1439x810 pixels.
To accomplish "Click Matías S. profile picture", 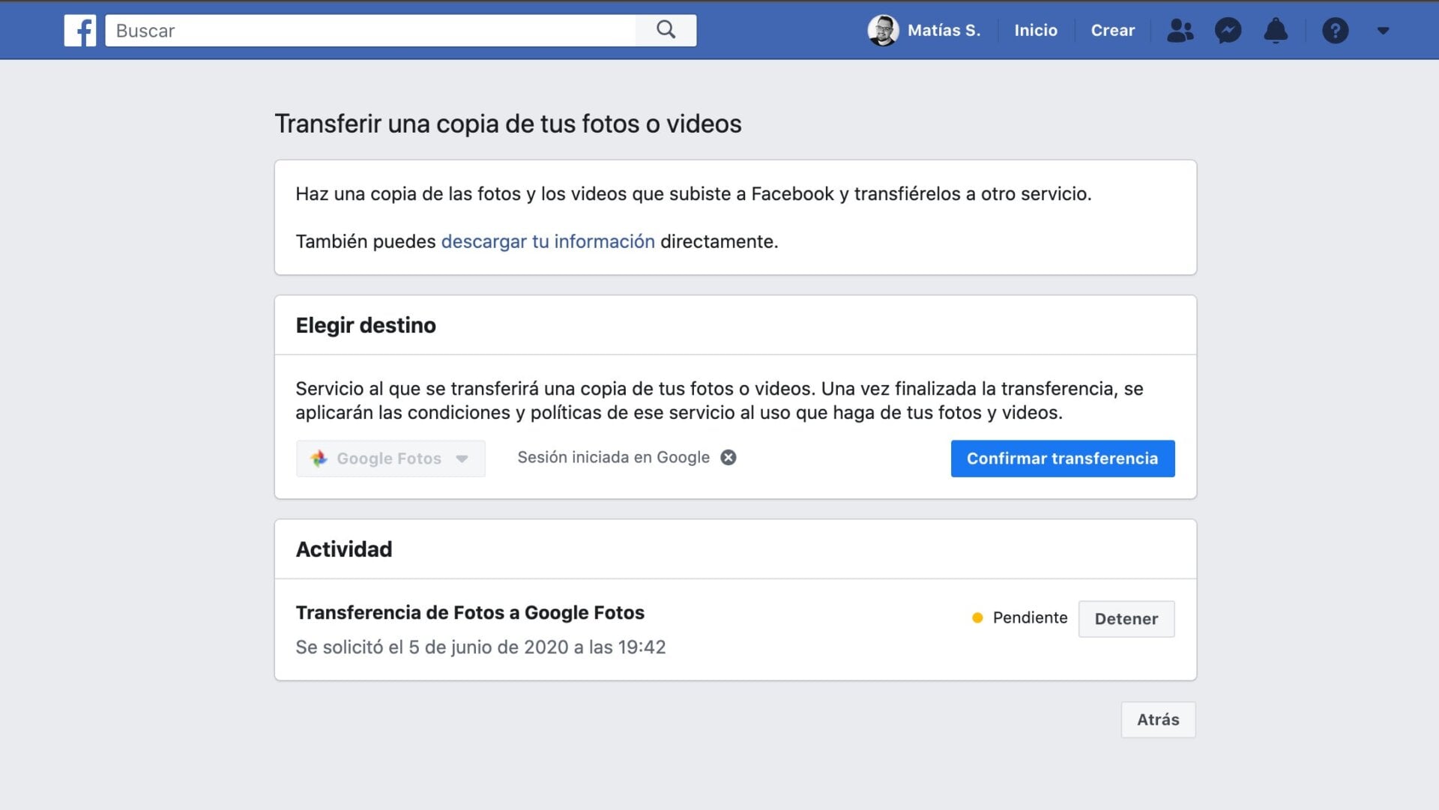I will (x=883, y=31).
